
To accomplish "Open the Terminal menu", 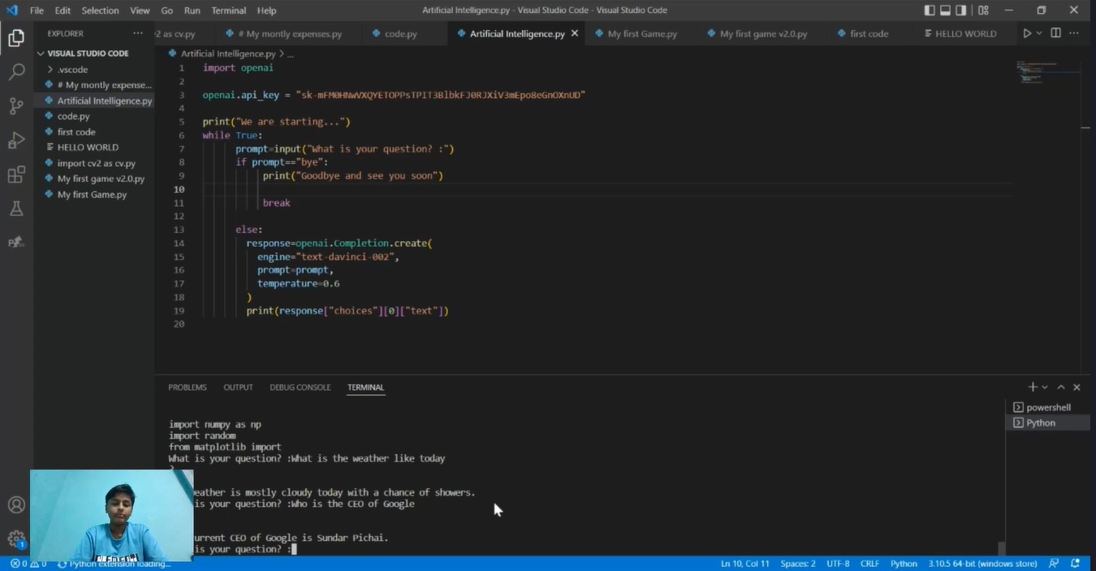I will pos(229,11).
